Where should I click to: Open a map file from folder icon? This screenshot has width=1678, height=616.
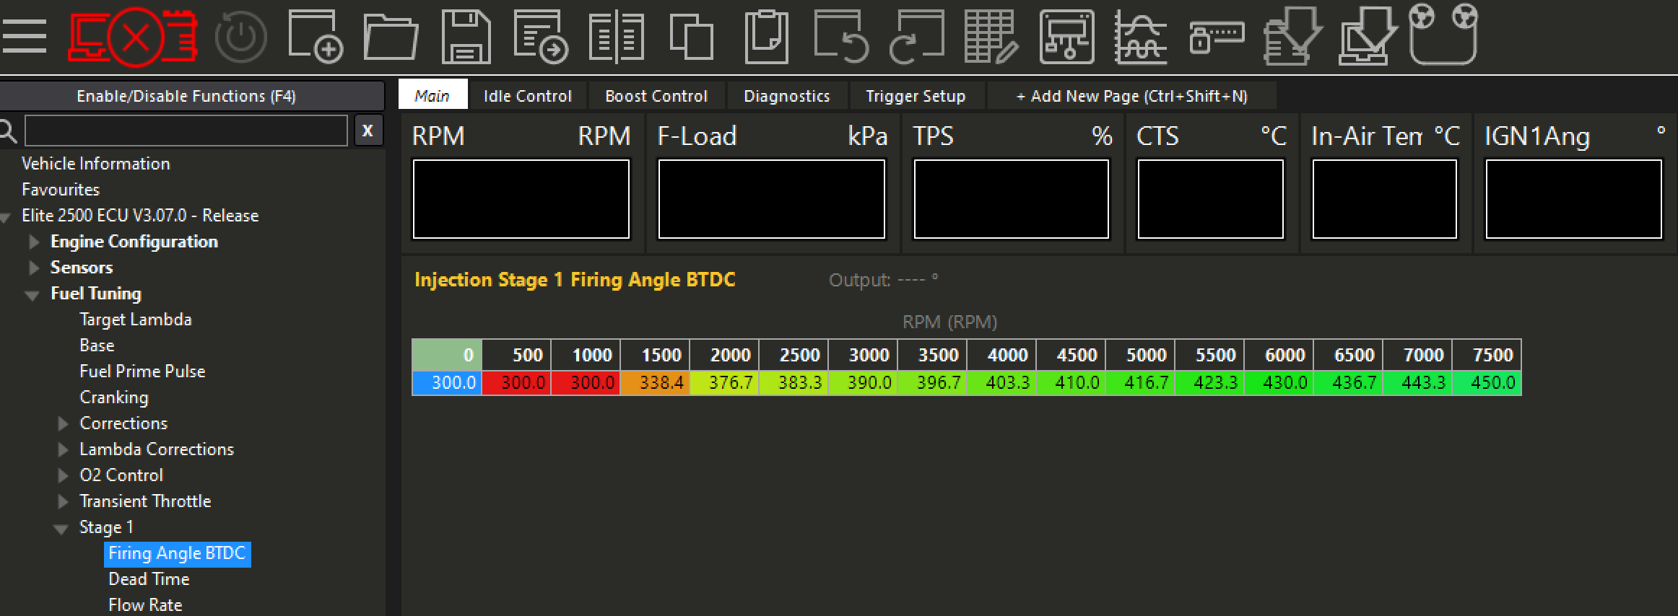(x=391, y=37)
